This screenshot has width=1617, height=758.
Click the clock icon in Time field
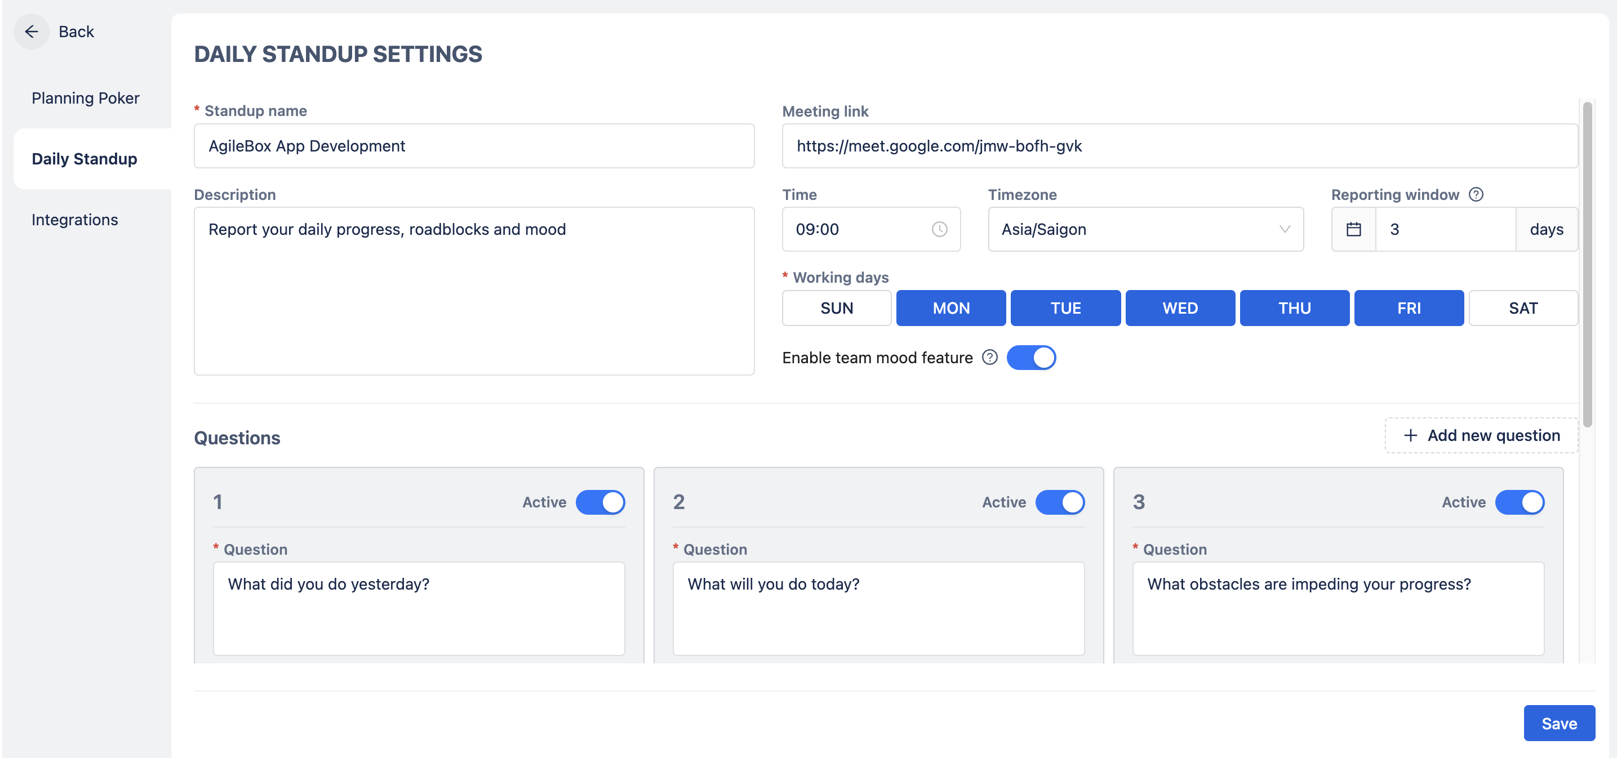point(939,229)
